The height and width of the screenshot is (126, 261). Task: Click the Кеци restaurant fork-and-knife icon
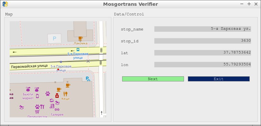(x=65, y=94)
